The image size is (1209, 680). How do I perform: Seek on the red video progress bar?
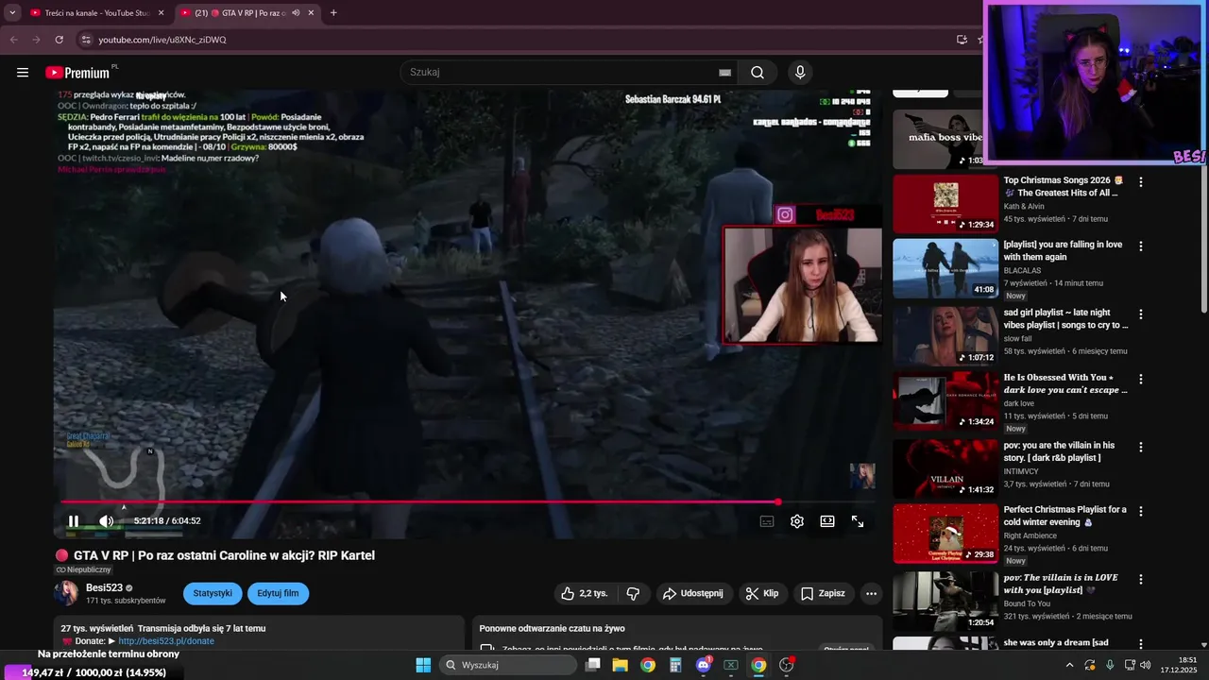coord(468,502)
